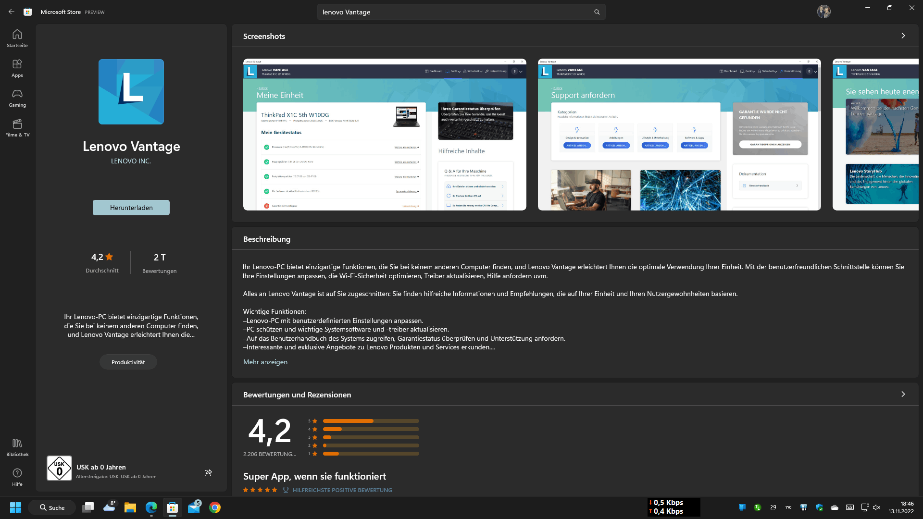Click review title Super App, wenn sie funktioniert
The width and height of the screenshot is (923, 519).
pos(314,476)
